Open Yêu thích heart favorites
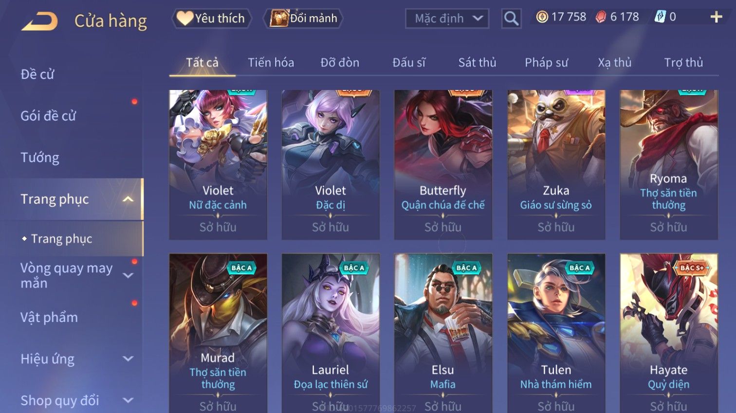This screenshot has width=736, height=413. click(x=211, y=18)
